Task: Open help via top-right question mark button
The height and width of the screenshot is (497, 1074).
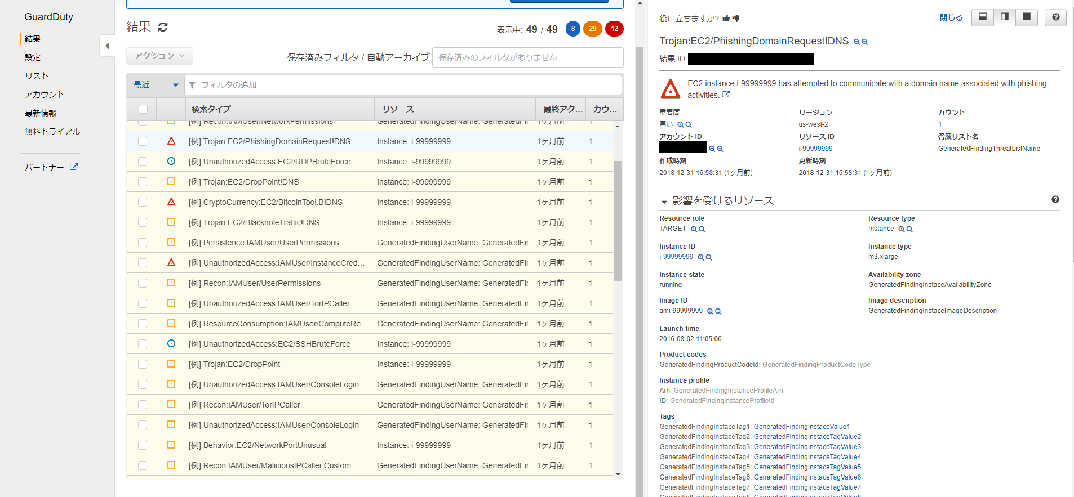Action: pos(1055,17)
